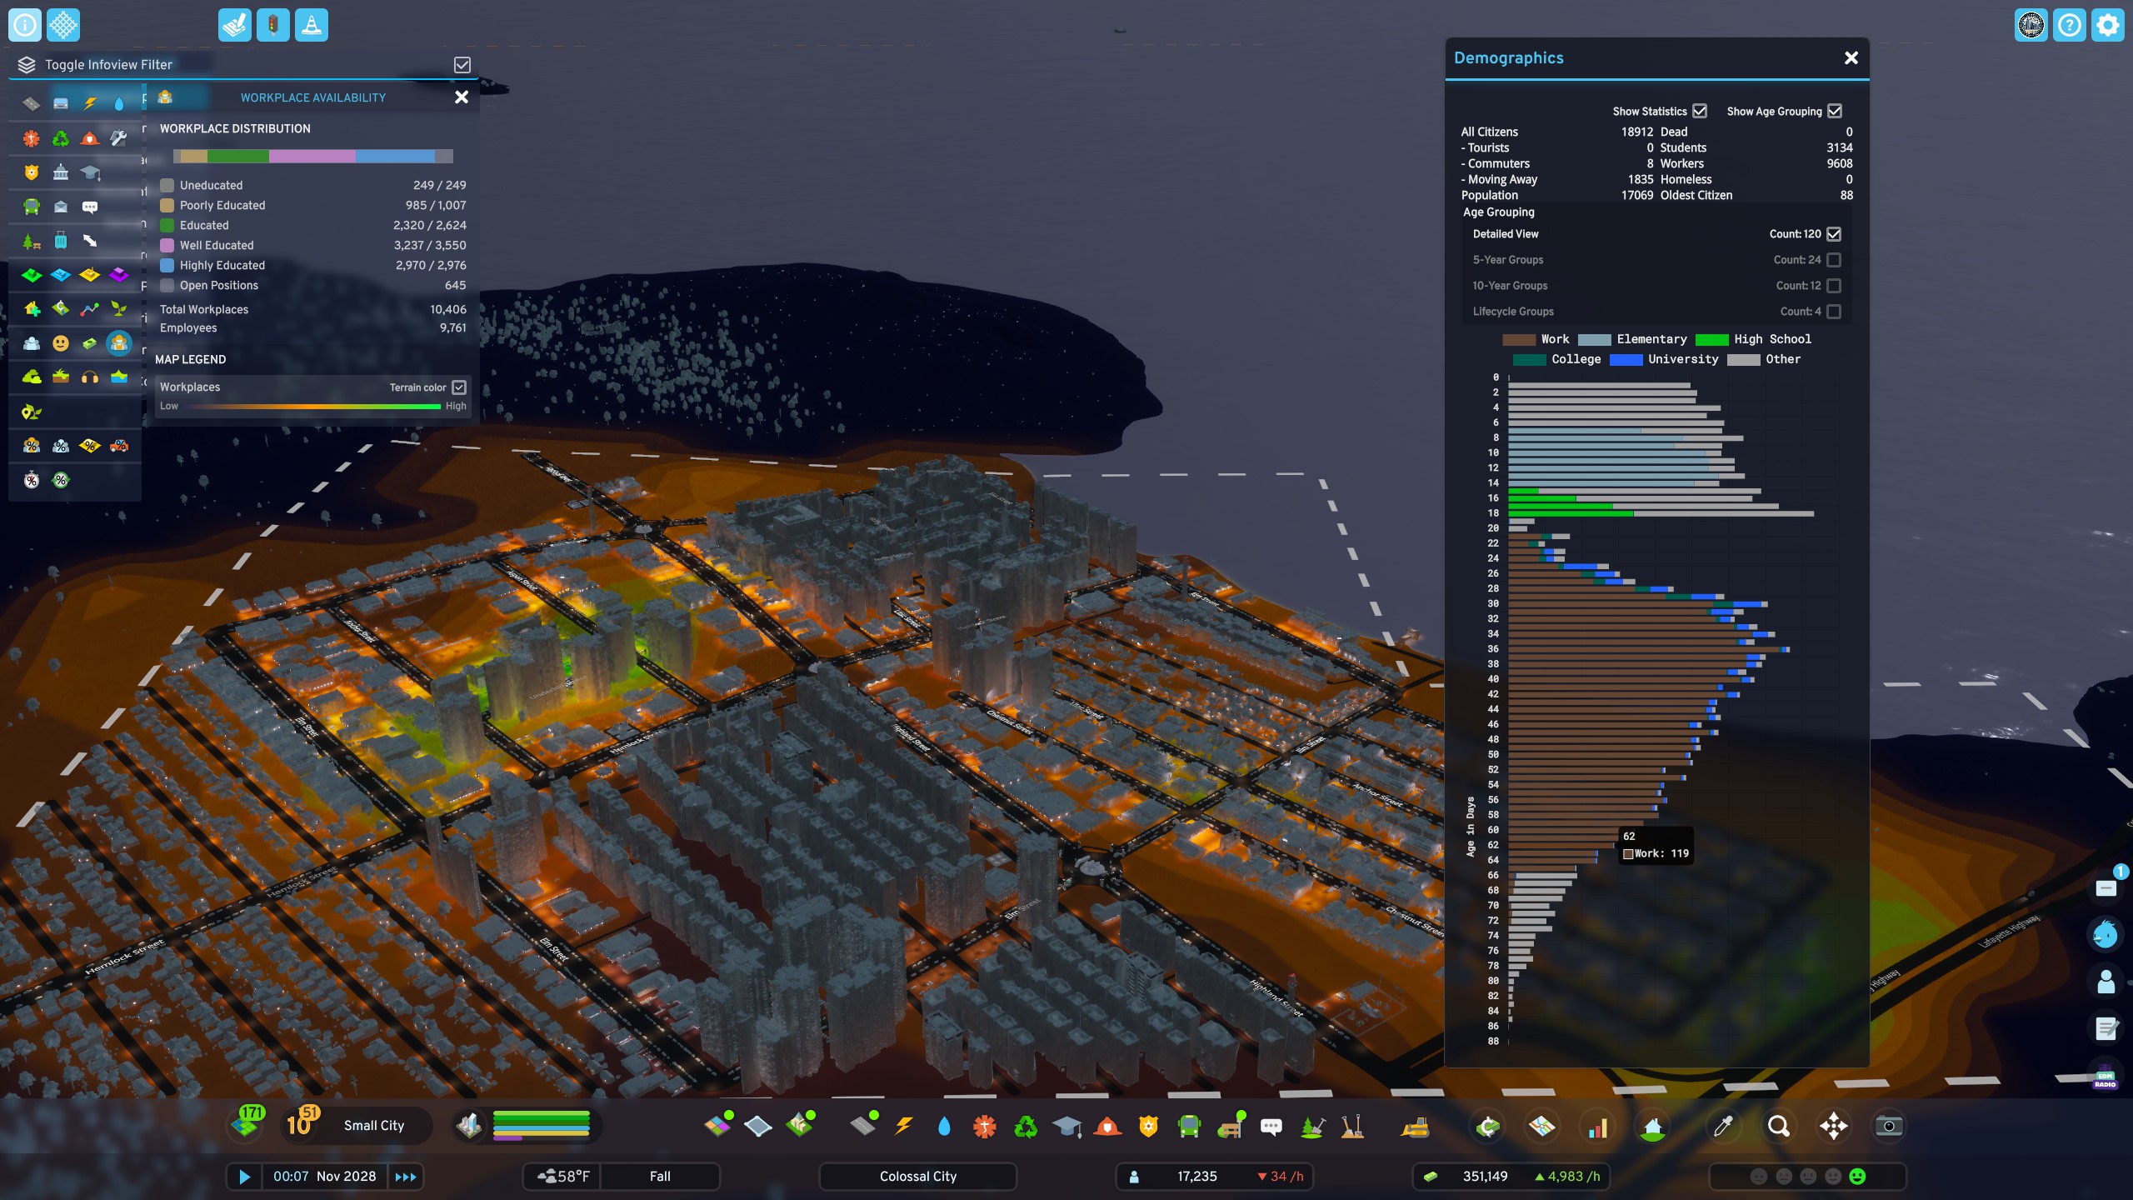Open the Police shield tool in toolbar
Image resolution: width=2133 pixels, height=1200 pixels.
pyautogui.click(x=1148, y=1127)
